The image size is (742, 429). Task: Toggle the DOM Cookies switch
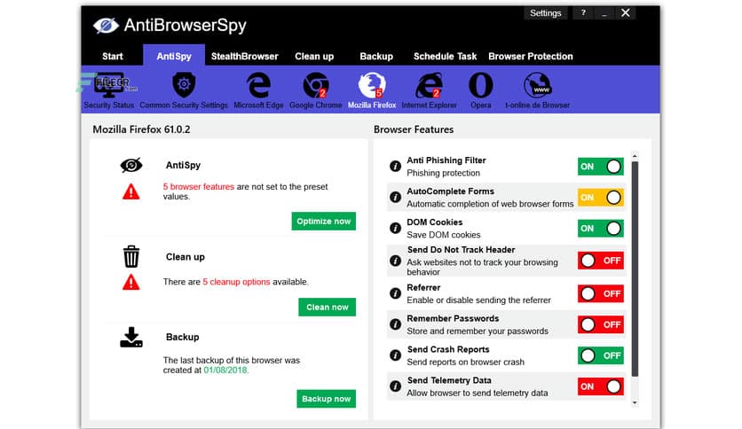coord(601,228)
